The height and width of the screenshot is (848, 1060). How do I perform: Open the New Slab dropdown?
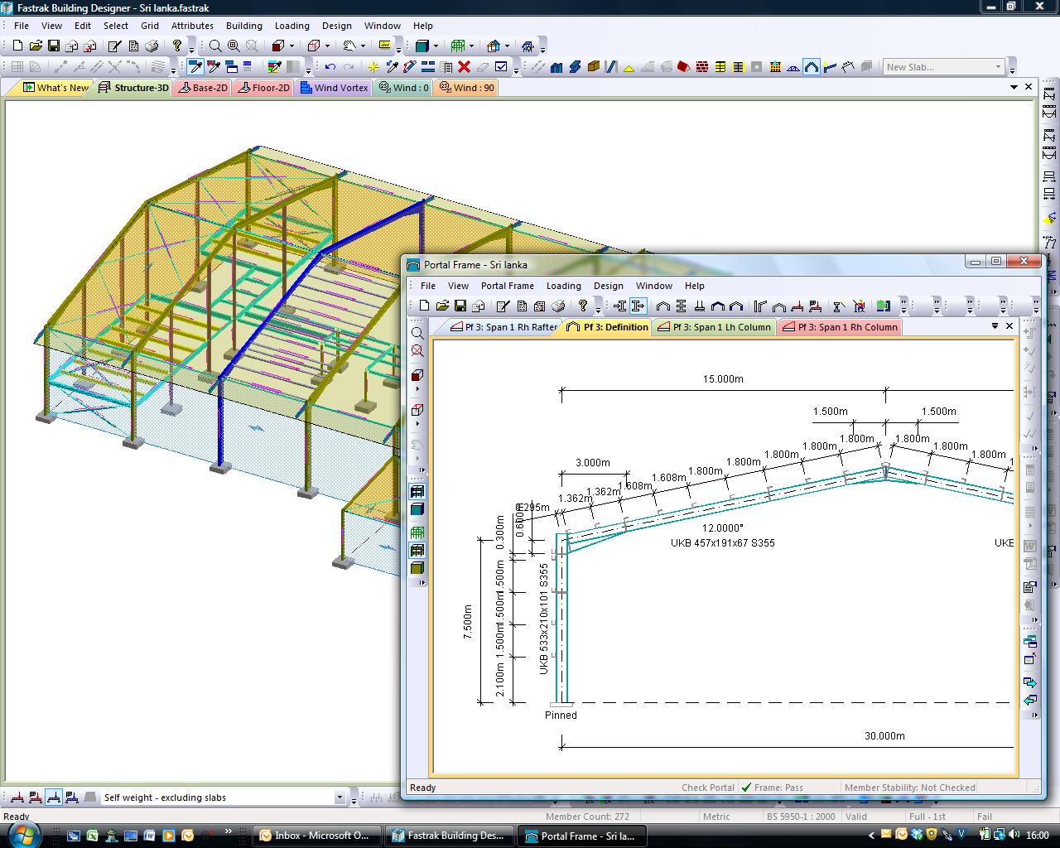(x=998, y=66)
